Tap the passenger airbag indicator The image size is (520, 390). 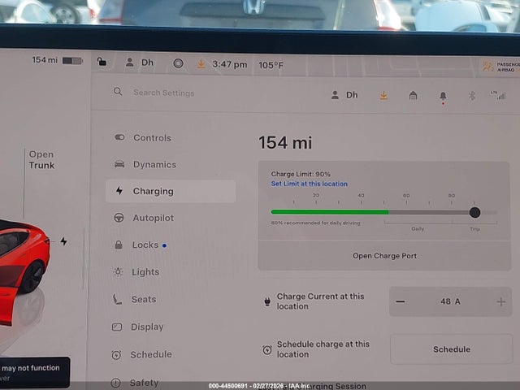500,67
